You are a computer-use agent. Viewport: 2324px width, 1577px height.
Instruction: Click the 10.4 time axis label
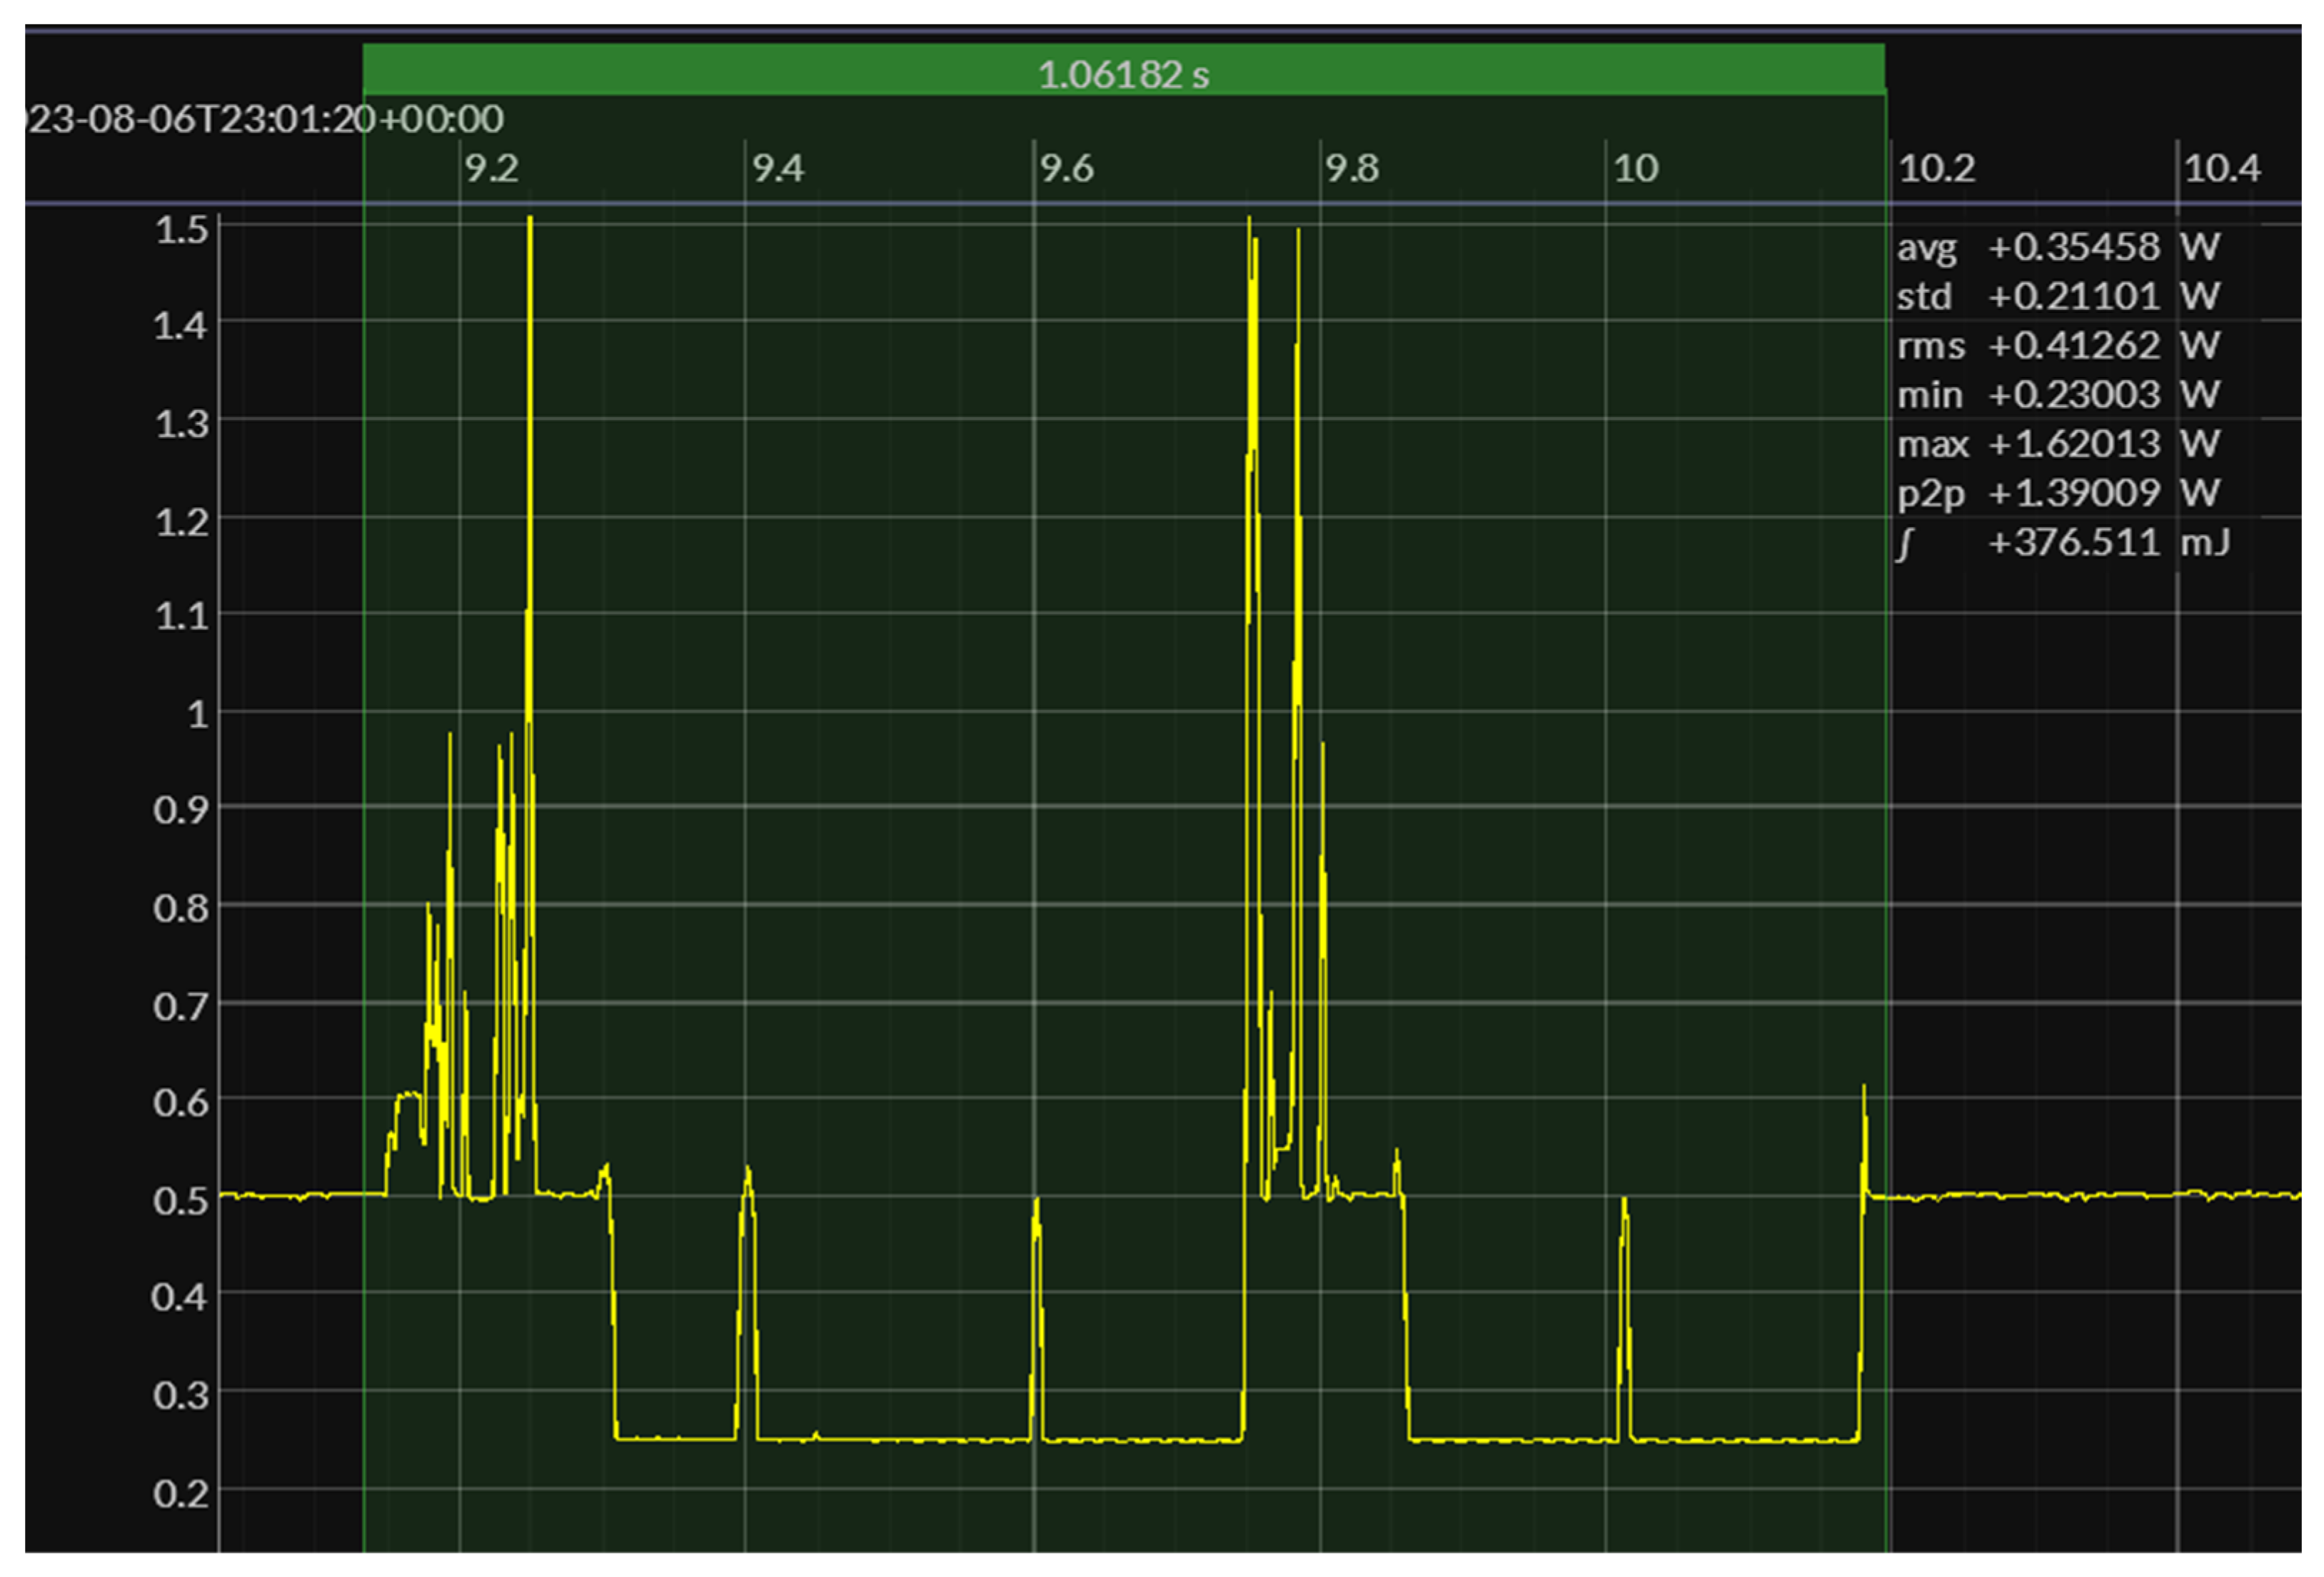tap(2221, 168)
